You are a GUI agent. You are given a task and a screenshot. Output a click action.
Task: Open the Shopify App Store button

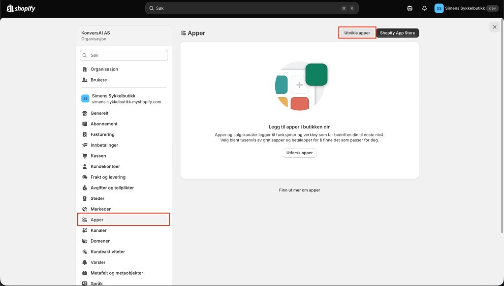pyautogui.click(x=397, y=33)
